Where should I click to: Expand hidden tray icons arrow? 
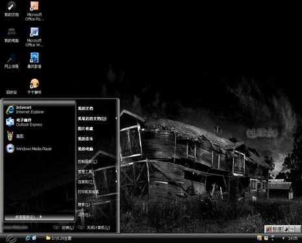pyautogui.click(x=283, y=238)
